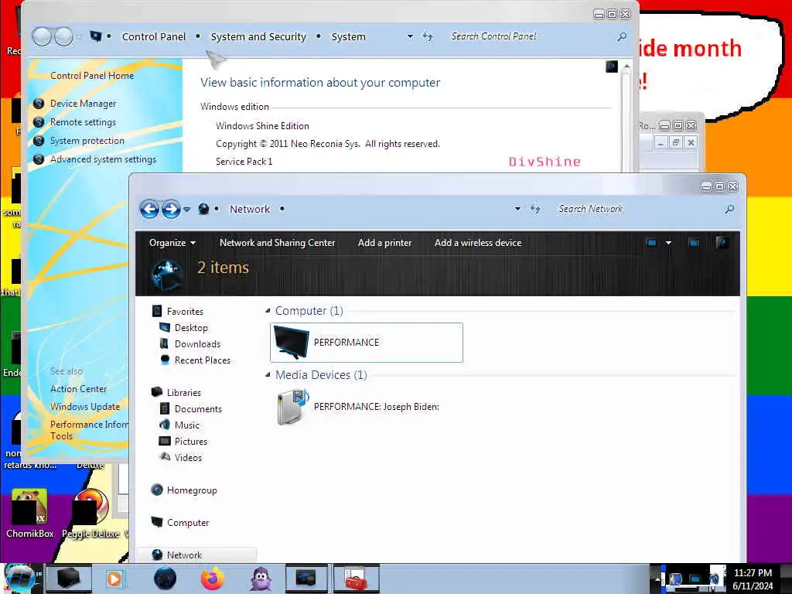The image size is (792, 594).
Task: Select the PERFORMANCE computer item
Action: tap(366, 343)
